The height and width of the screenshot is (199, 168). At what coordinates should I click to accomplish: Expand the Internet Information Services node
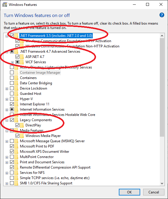point(7,110)
